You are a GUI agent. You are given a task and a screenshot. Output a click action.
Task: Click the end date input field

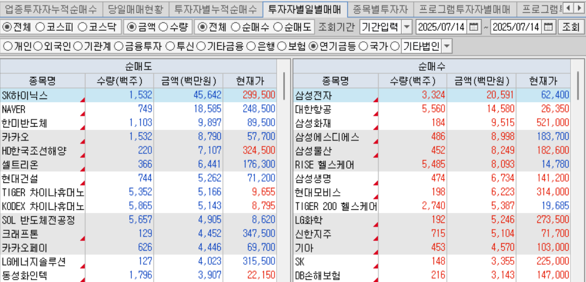516,27
